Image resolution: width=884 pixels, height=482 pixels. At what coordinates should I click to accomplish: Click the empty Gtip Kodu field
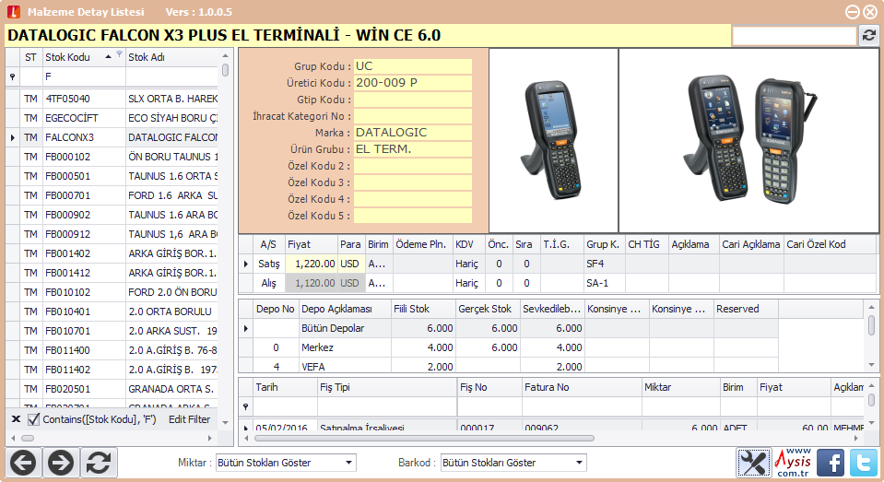[413, 100]
